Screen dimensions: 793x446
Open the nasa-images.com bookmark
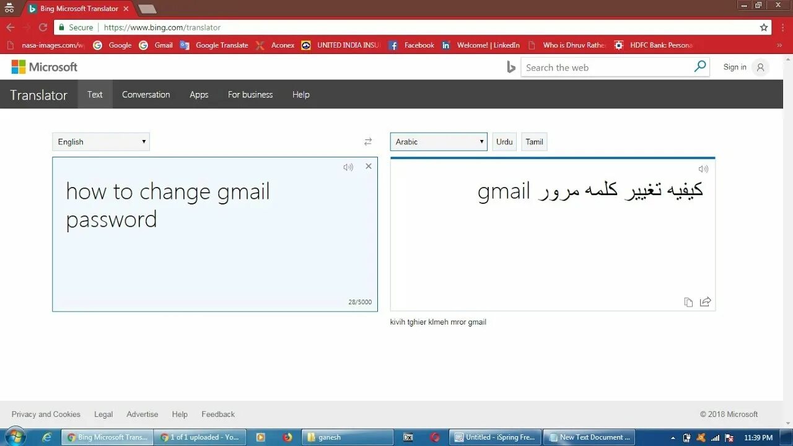pyautogui.click(x=45, y=45)
